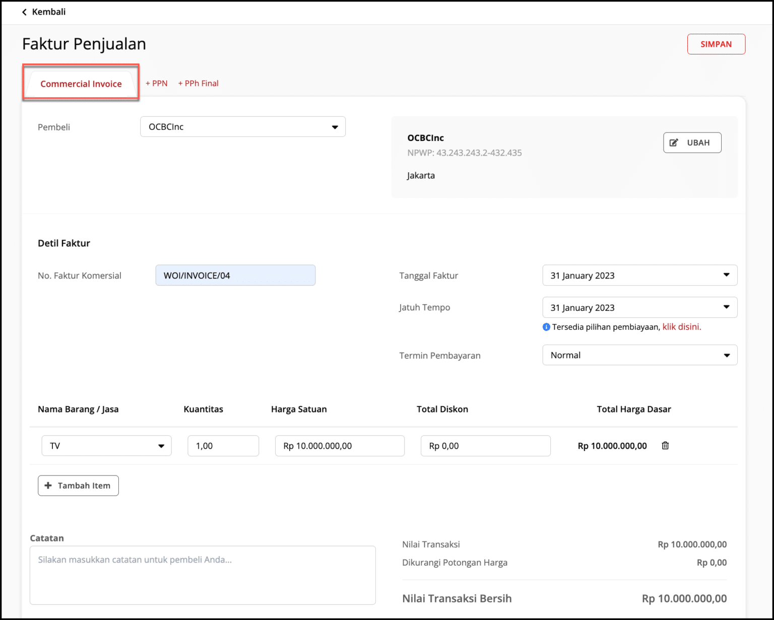
Task: Click the Catatan notes text area
Action: pyautogui.click(x=203, y=575)
